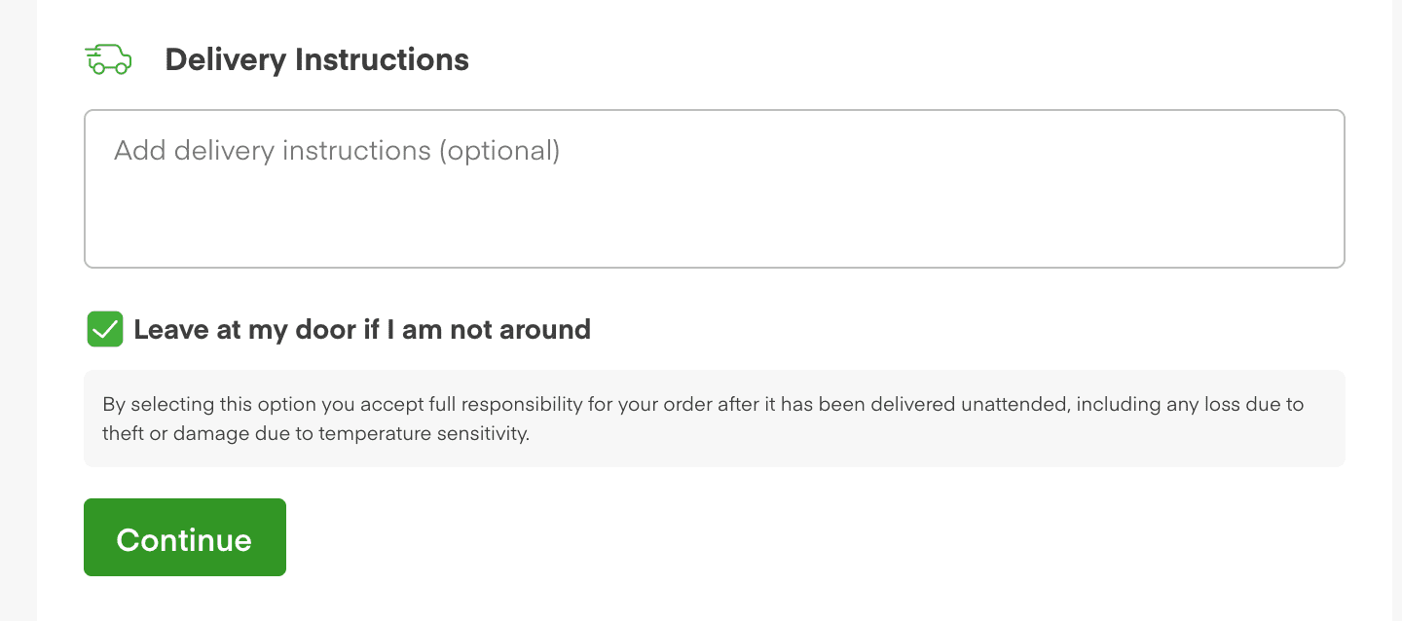Focus the delivery instructions text box
This screenshot has height=621, width=1402.
pyautogui.click(x=715, y=189)
